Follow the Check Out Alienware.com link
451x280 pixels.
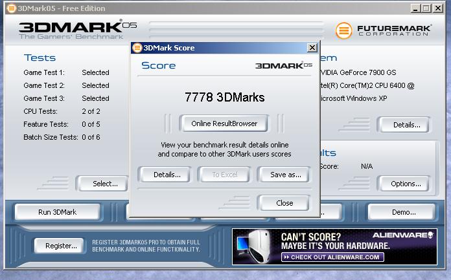[x=333, y=257]
